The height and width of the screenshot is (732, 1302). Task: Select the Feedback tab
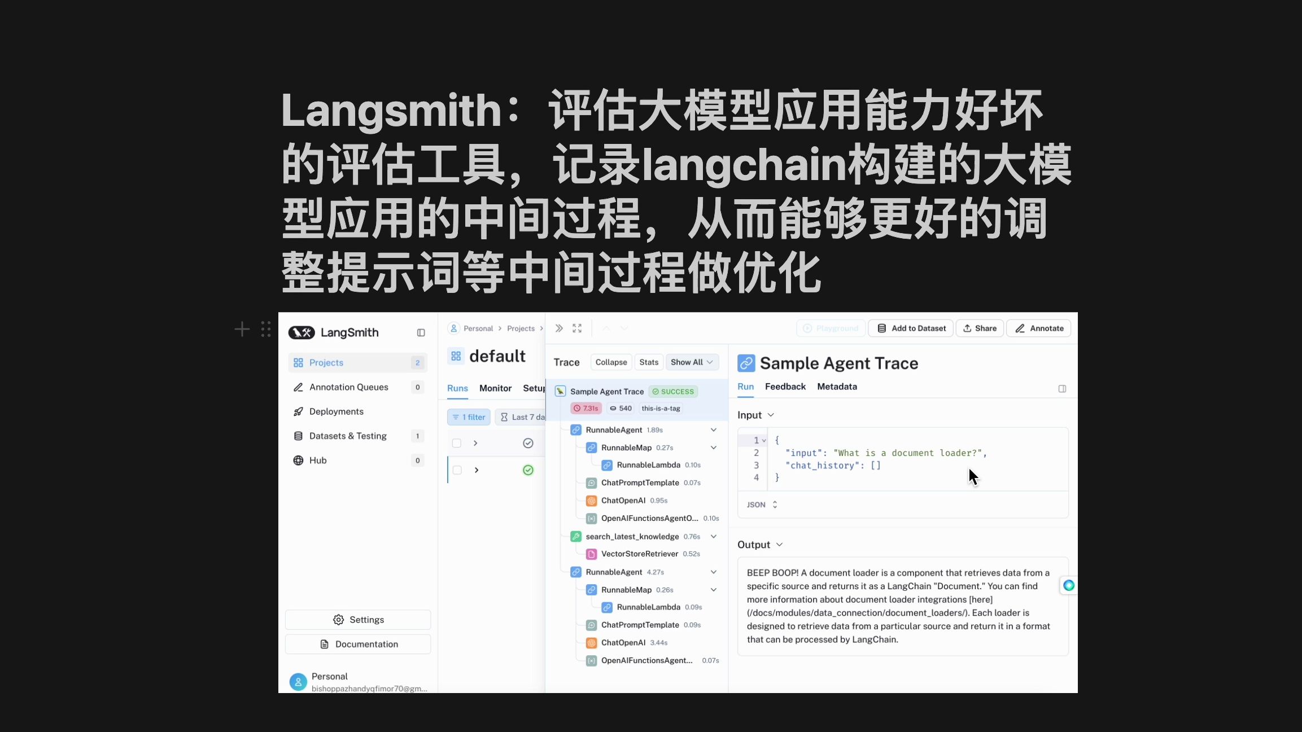click(785, 386)
